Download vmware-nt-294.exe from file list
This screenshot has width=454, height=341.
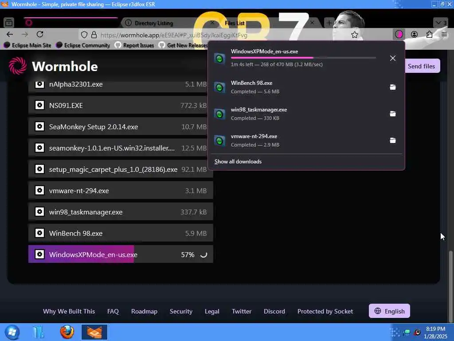coord(121,190)
